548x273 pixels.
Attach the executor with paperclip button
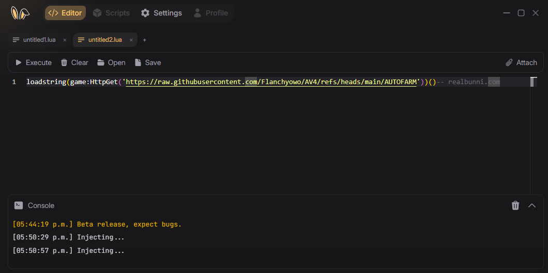coord(521,62)
